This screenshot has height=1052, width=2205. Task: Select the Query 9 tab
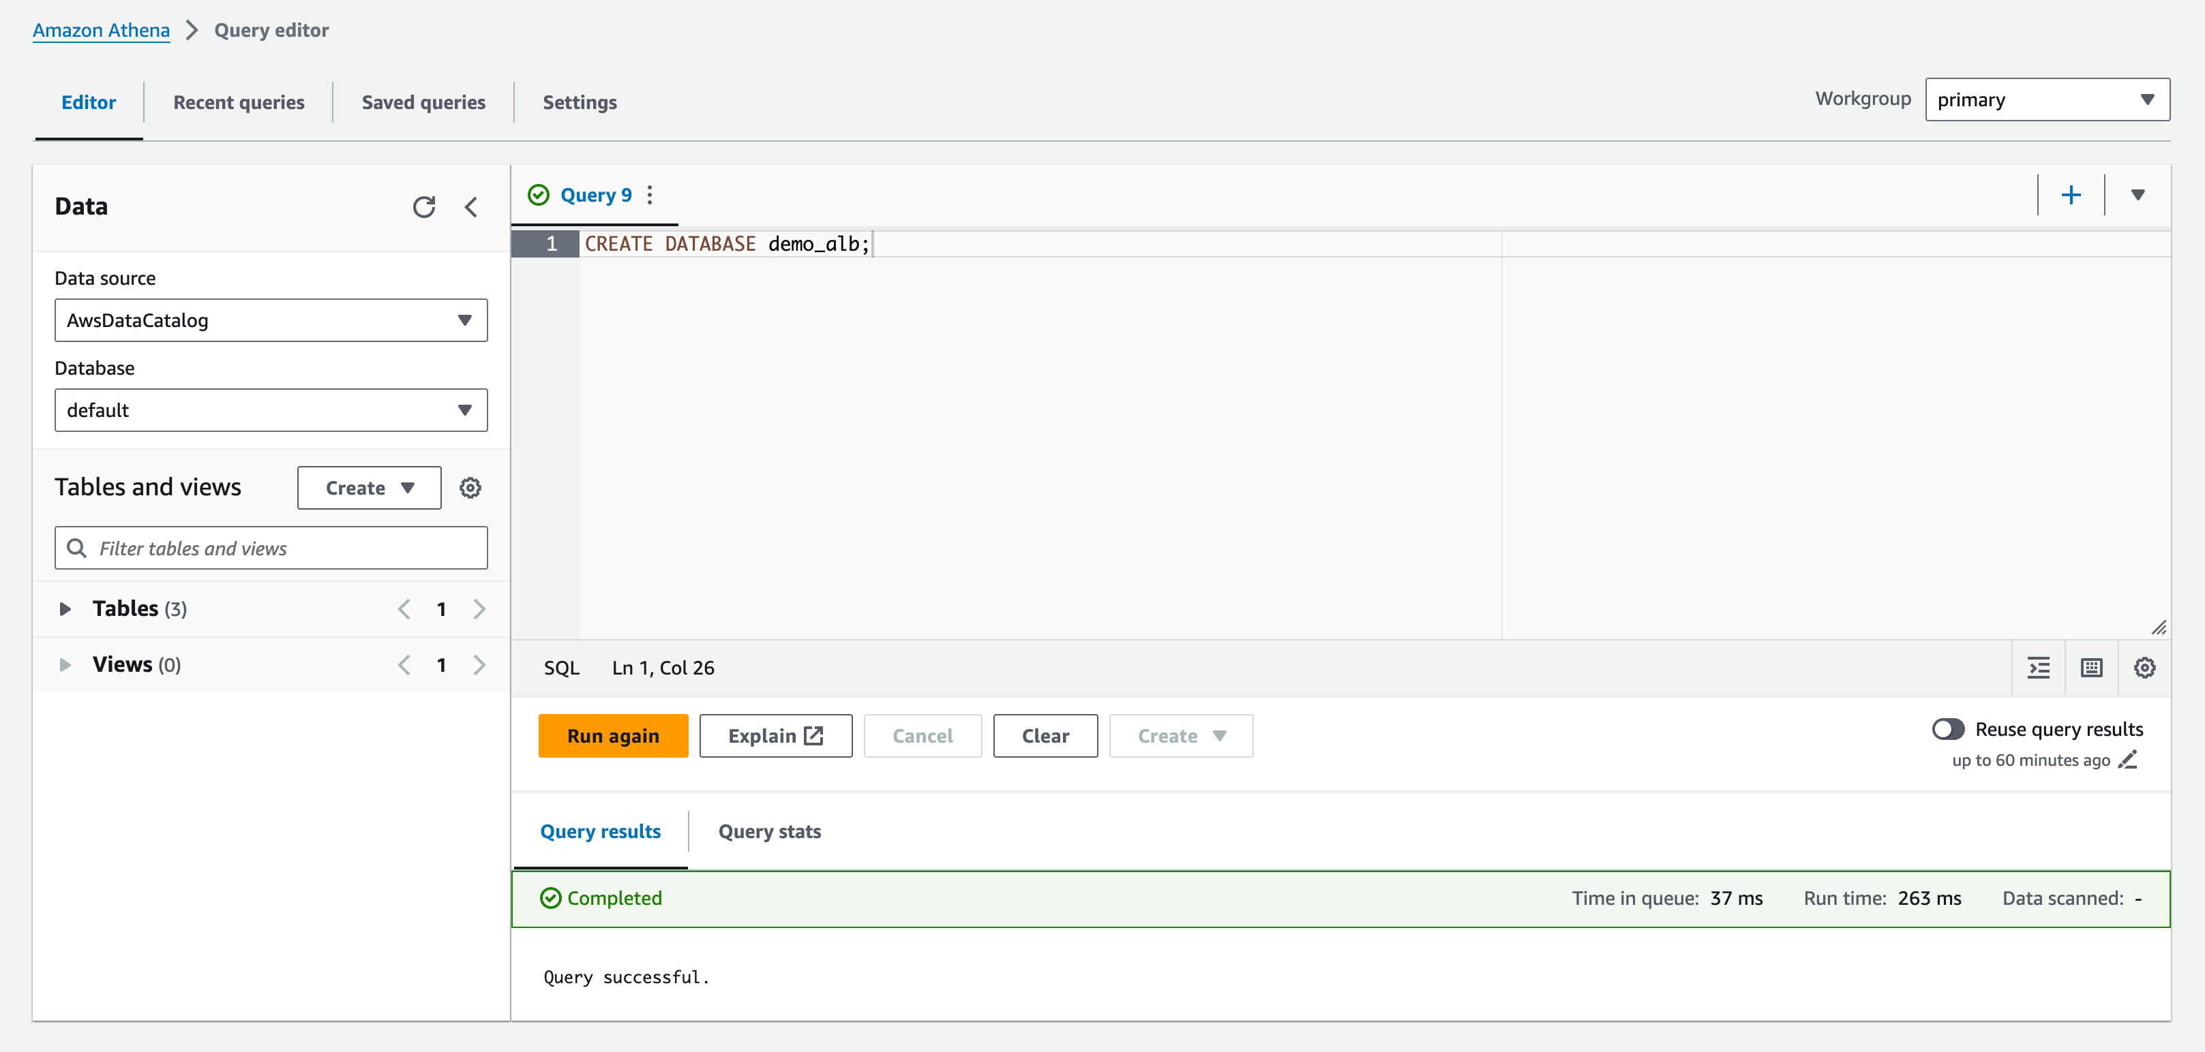point(596,195)
